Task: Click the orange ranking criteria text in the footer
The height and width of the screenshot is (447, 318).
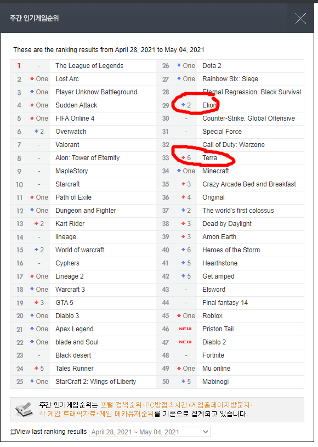Action: pos(146,409)
